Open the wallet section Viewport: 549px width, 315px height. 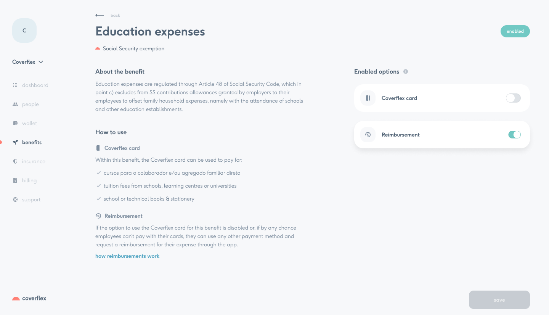point(16,123)
